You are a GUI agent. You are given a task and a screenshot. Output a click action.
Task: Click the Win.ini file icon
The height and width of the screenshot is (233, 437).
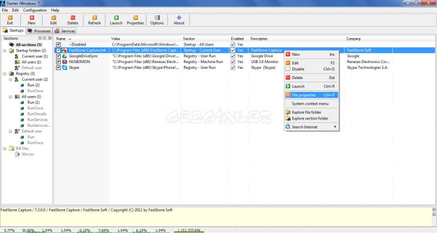[17, 154]
